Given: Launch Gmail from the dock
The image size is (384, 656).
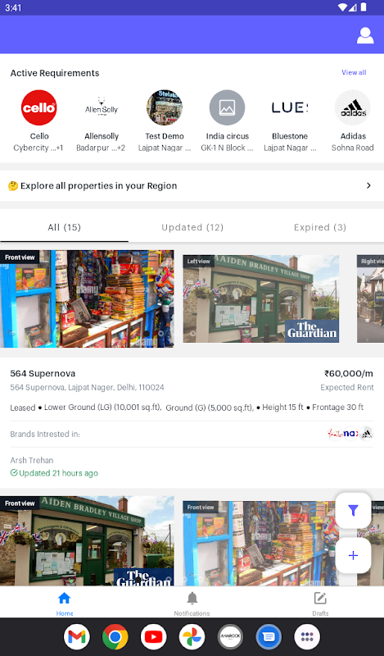Looking at the screenshot, I should (76, 637).
